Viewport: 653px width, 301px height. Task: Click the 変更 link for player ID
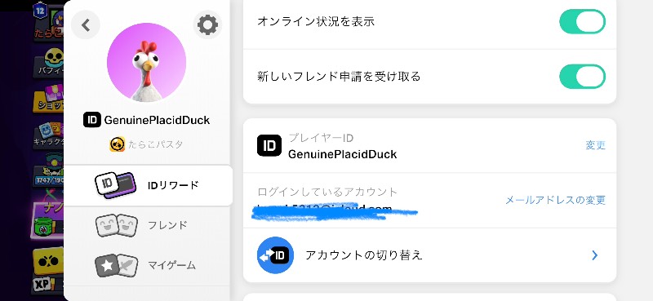pos(596,145)
